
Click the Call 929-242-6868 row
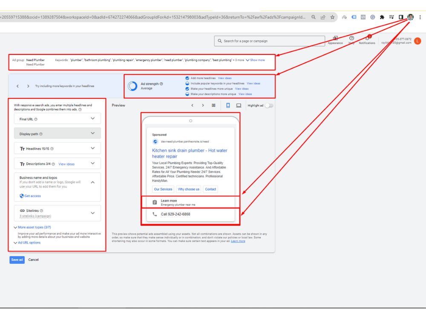click(190, 214)
